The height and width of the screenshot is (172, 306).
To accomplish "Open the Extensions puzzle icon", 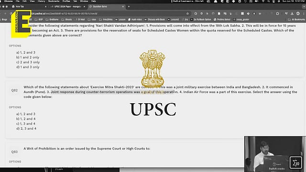I will pos(277,13).
